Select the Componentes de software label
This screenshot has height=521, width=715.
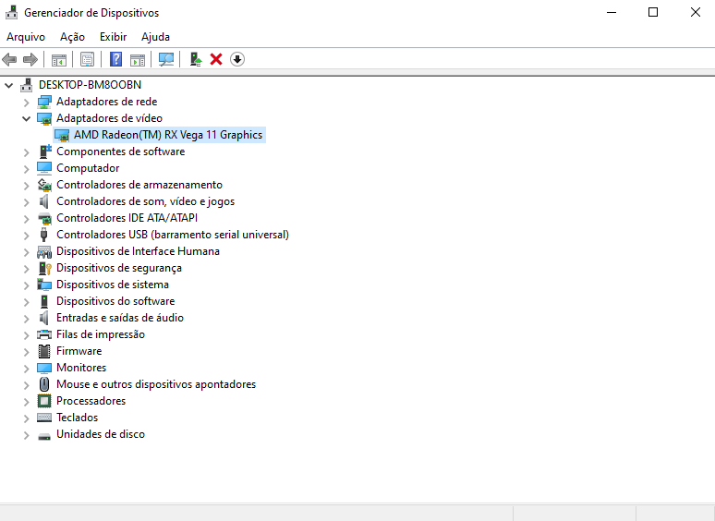pos(121,151)
